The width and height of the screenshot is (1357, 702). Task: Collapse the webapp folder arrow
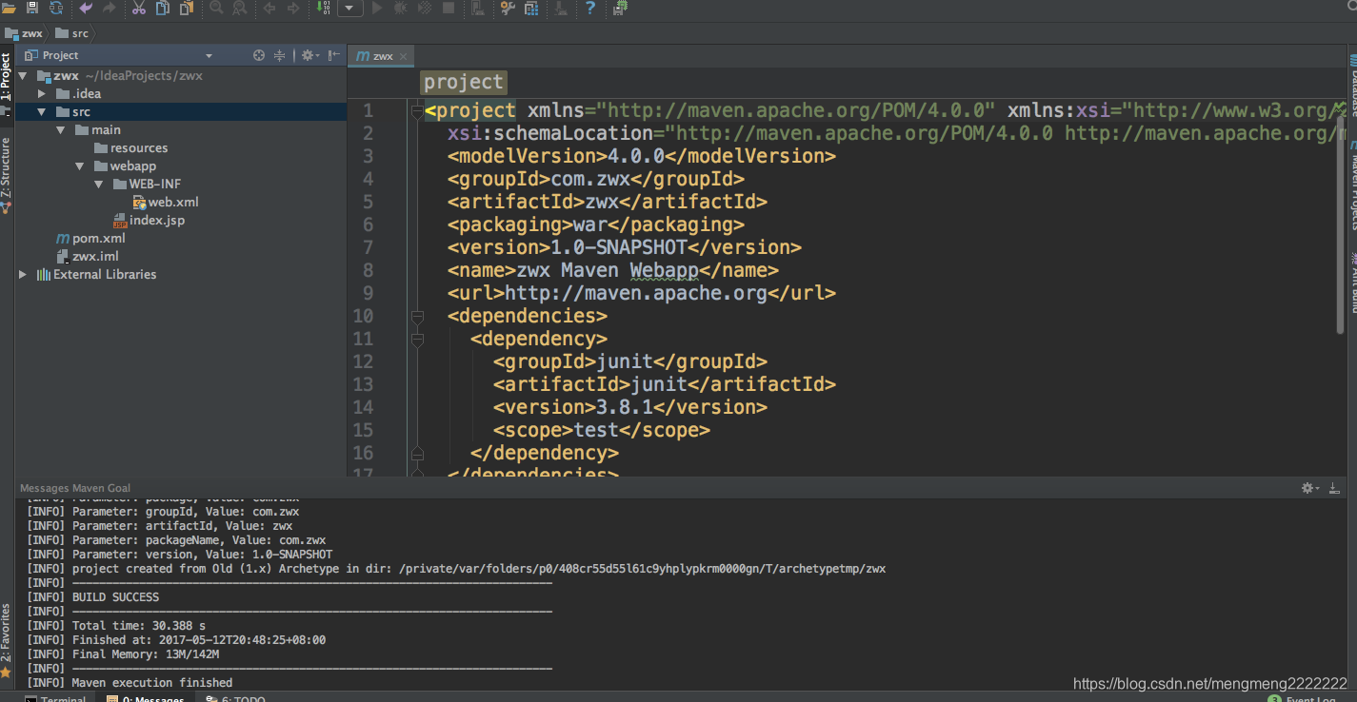(x=80, y=166)
